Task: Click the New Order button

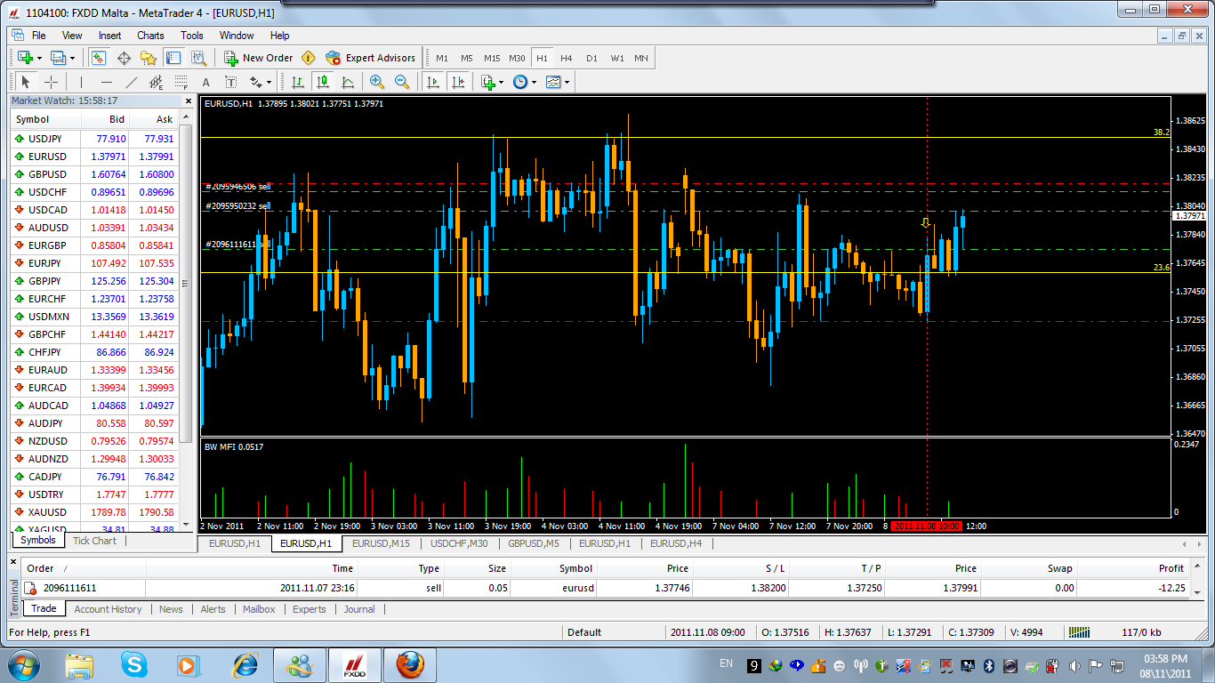Action: 258,58
